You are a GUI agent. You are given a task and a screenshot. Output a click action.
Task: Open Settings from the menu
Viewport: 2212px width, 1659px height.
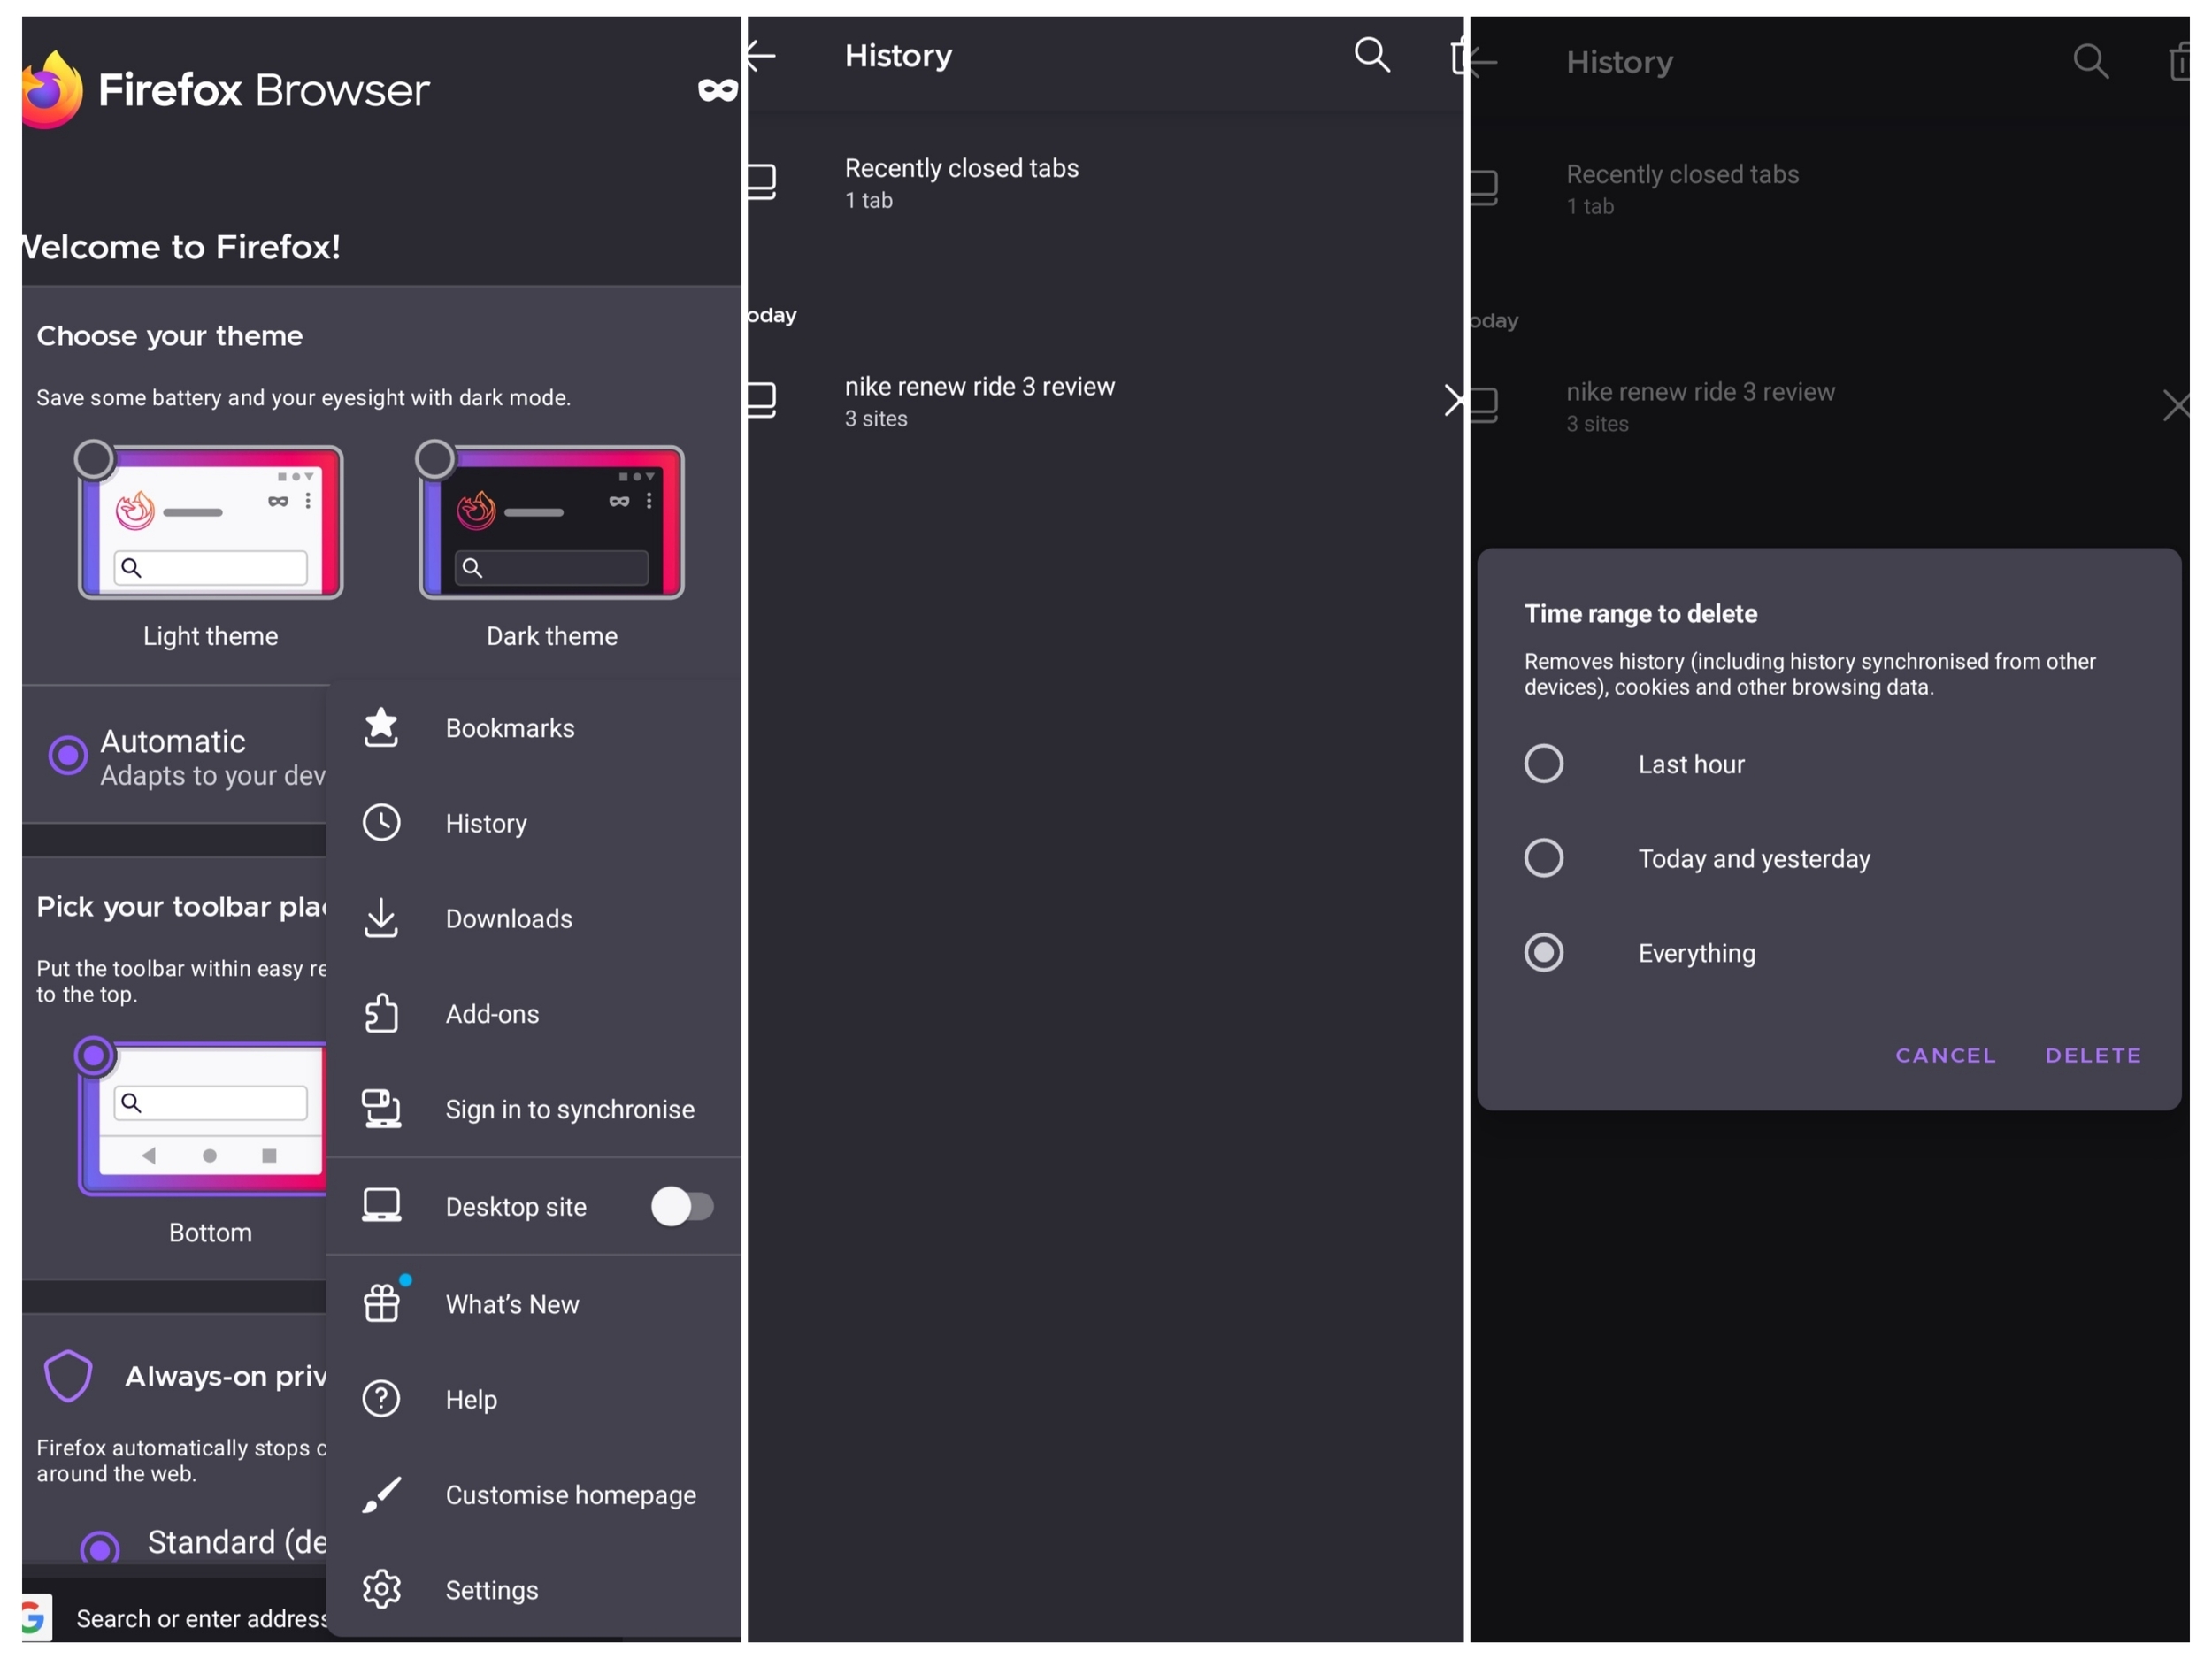pos(534,1590)
